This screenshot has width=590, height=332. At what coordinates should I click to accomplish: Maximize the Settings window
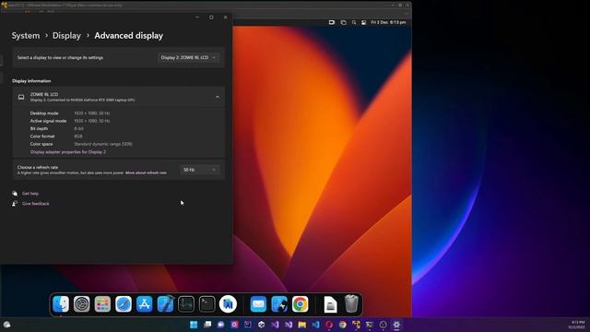click(x=211, y=18)
